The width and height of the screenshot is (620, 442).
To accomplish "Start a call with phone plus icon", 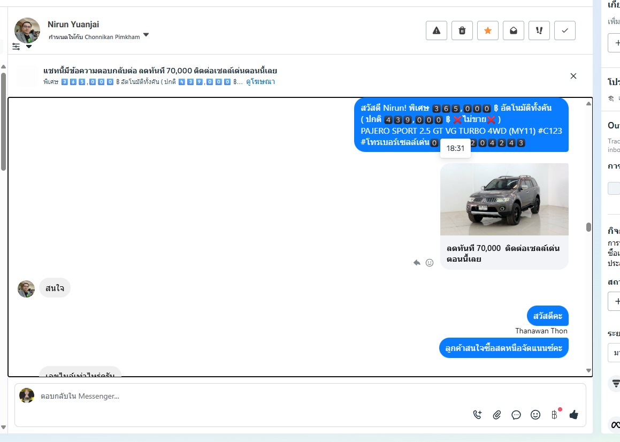I will coord(478,415).
